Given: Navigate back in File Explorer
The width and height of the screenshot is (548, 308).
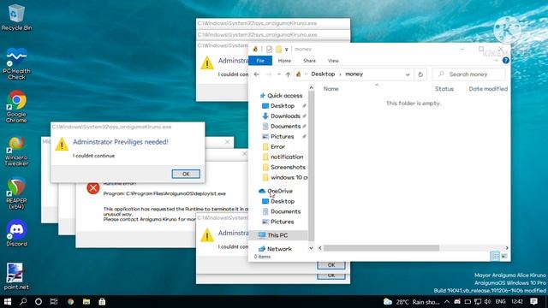Looking at the screenshot, I should [x=257, y=74].
